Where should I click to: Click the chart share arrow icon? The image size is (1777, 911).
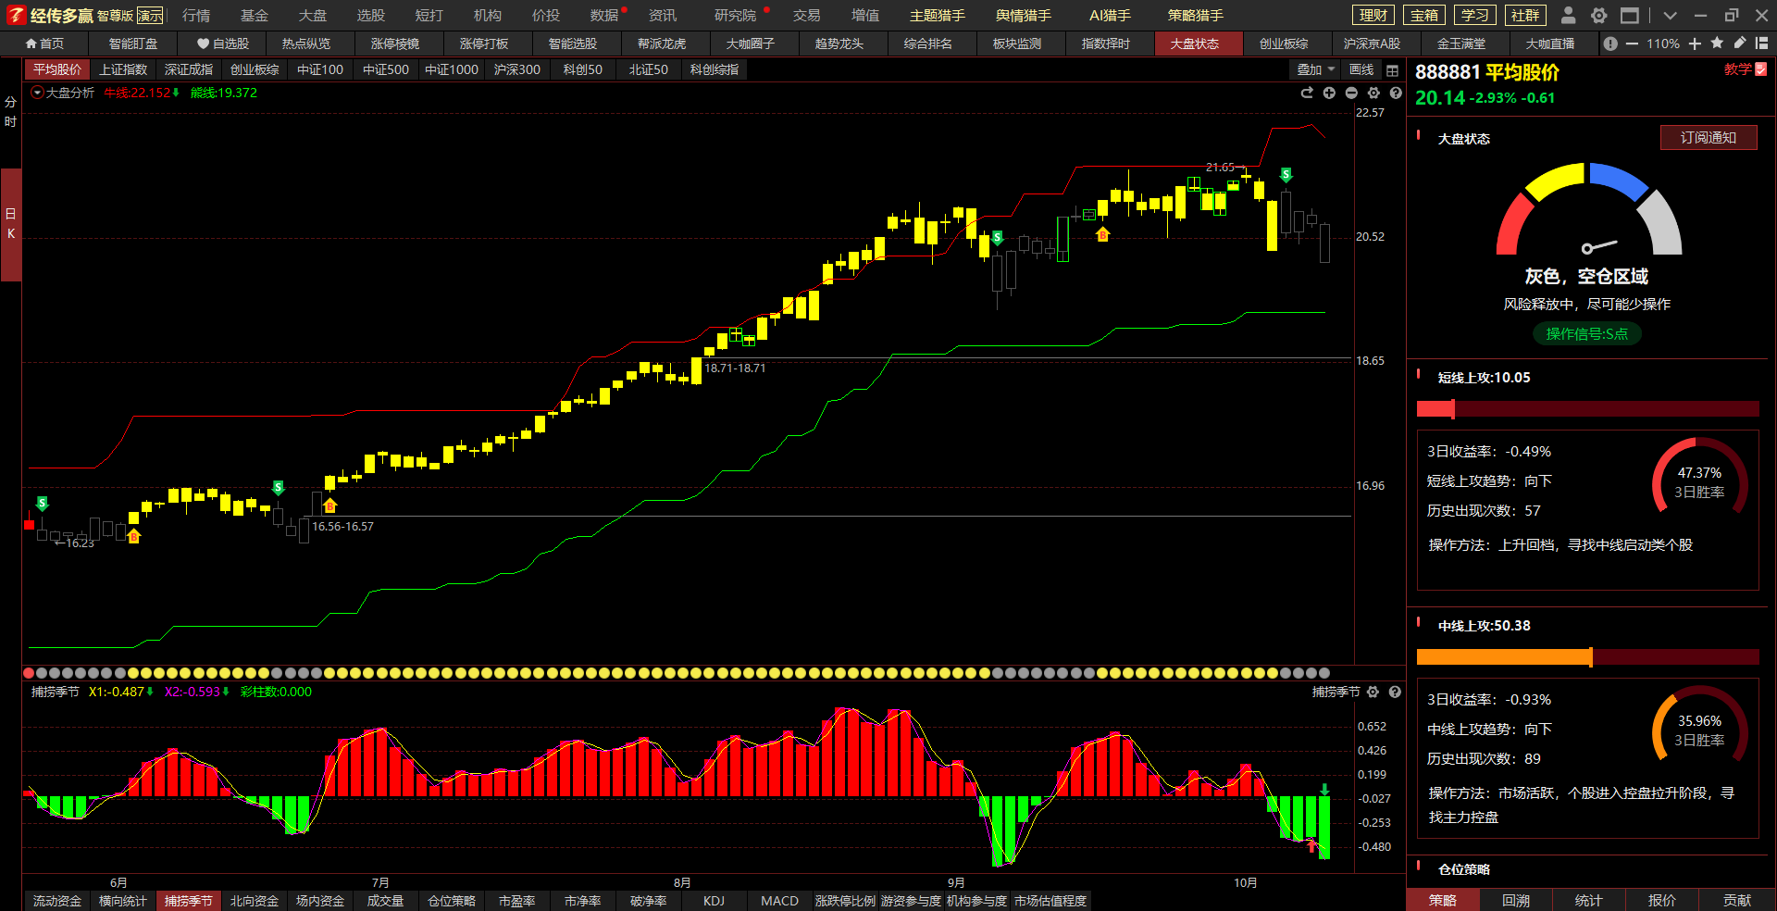[x=1307, y=93]
